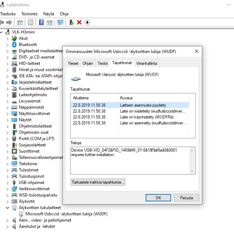
Task: Select the USB-ohjaimet icon
Action: (x=14, y=183)
